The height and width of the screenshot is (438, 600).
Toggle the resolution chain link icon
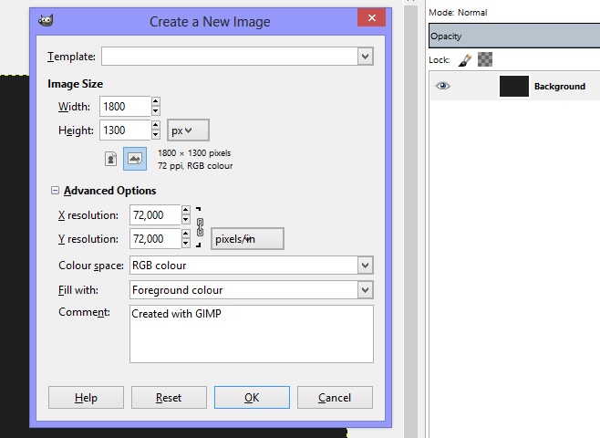pos(200,227)
